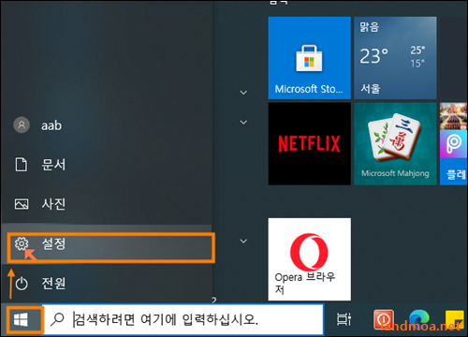Open the 전원 (Power) options

pyautogui.click(x=106, y=284)
